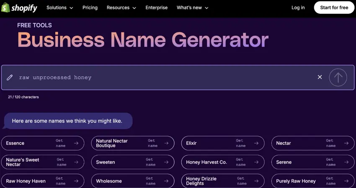Screen dimensions: 356x188
Task: Click Get name on the Serene card
Action: [331, 162]
